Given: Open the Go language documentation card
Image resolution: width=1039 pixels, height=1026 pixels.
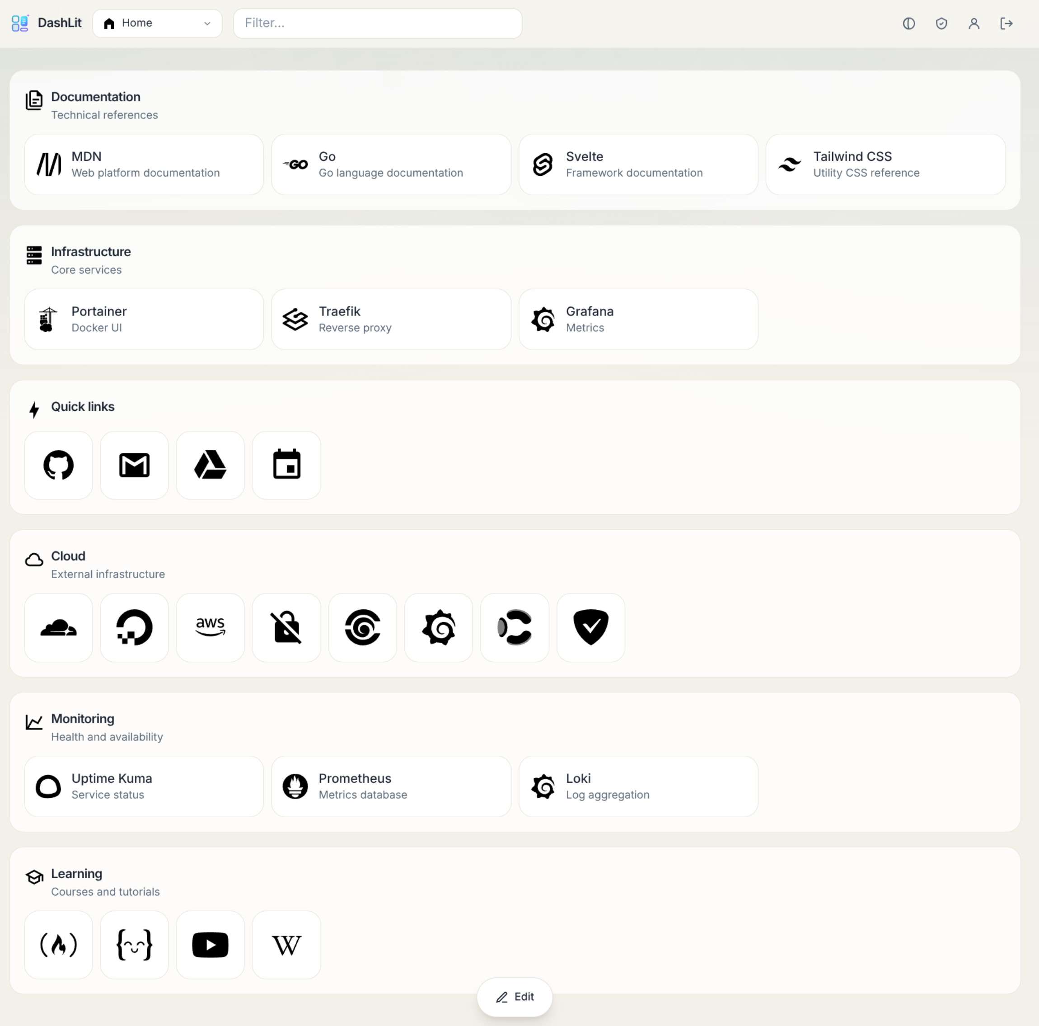Looking at the screenshot, I should point(391,165).
